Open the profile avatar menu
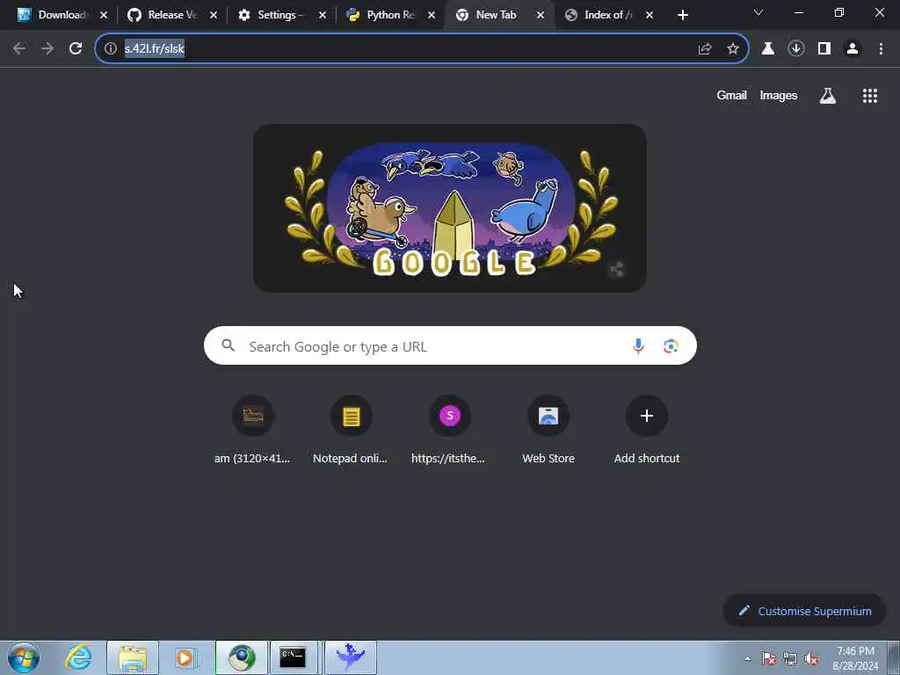The width and height of the screenshot is (900, 675). click(853, 49)
